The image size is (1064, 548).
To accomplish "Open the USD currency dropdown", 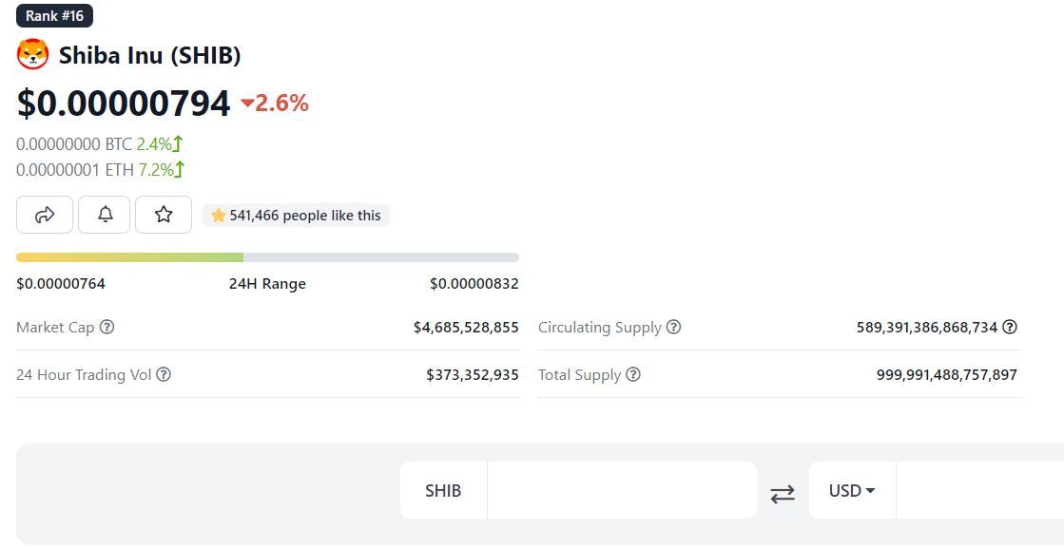I will point(851,490).
